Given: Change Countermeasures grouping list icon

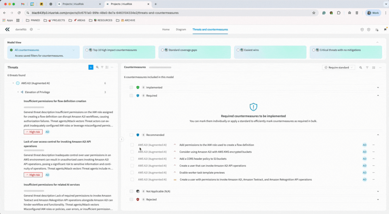Looking at the screenshot, I should click(x=374, y=67).
